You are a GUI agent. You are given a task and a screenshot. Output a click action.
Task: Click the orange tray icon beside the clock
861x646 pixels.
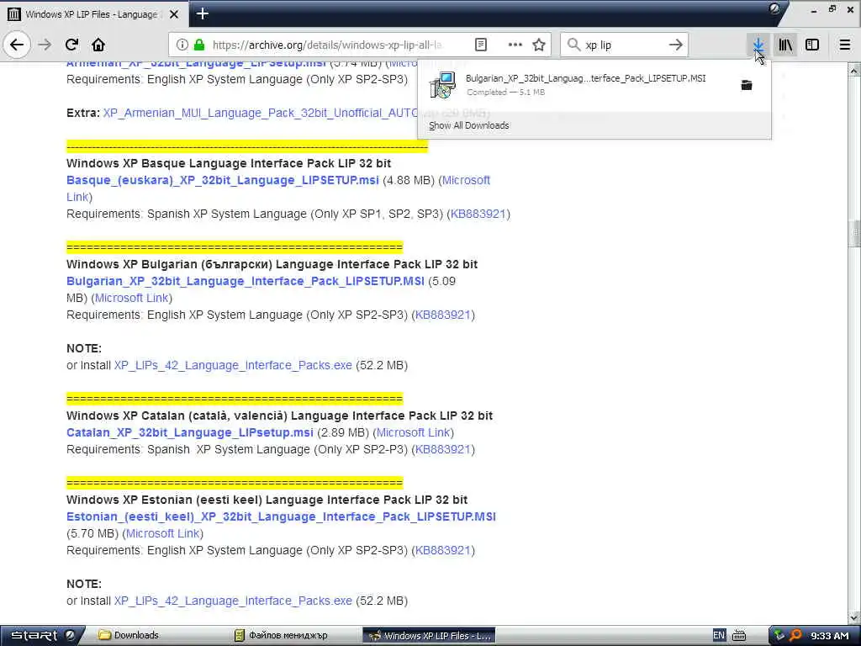pyautogui.click(x=795, y=636)
